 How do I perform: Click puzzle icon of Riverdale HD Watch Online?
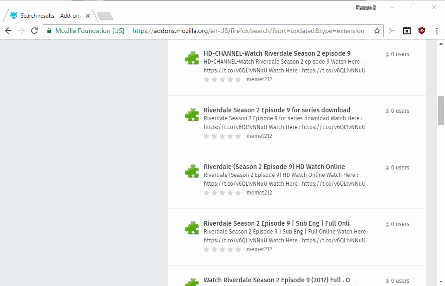tap(192, 171)
